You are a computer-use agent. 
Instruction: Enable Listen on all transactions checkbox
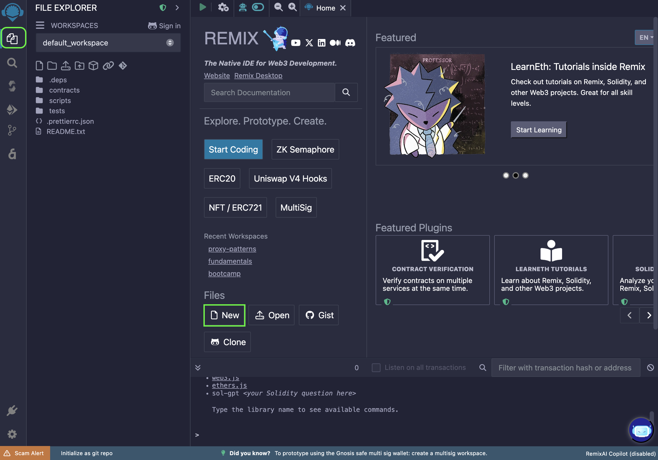[376, 368]
